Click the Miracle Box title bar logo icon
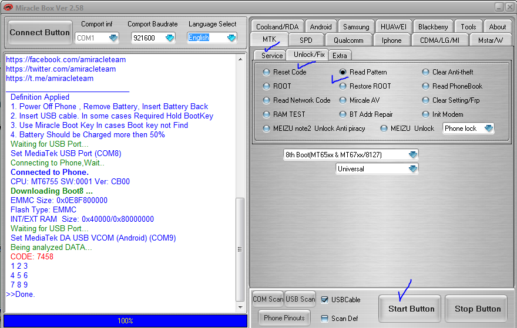The image size is (517, 328). coord(8,7)
